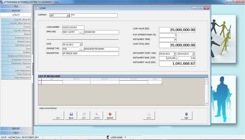Open the Duty utility item
Viewport: 245px width, 140px height.
pyautogui.click(x=16, y=49)
